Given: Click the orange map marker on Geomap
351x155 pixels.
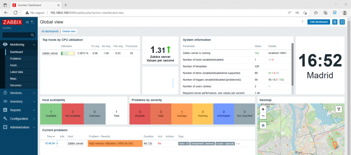Looking at the screenshot, I should 335,145.
